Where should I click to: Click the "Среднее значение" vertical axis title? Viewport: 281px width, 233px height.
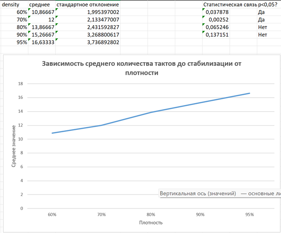(14, 146)
